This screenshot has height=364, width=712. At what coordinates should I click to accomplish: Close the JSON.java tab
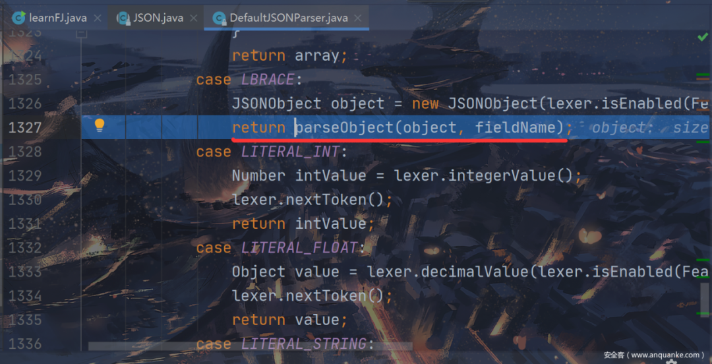pyautogui.click(x=194, y=18)
